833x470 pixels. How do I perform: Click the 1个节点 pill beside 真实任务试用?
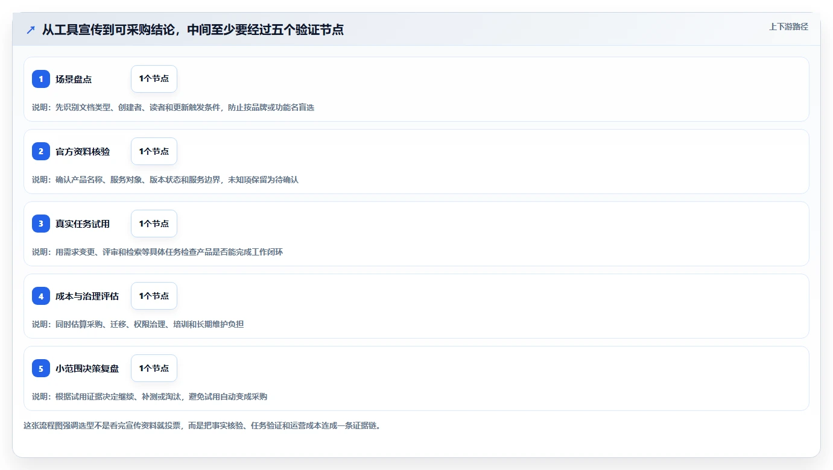coord(154,224)
